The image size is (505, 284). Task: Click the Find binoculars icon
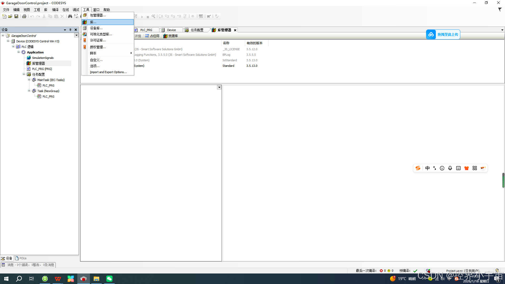point(70,16)
